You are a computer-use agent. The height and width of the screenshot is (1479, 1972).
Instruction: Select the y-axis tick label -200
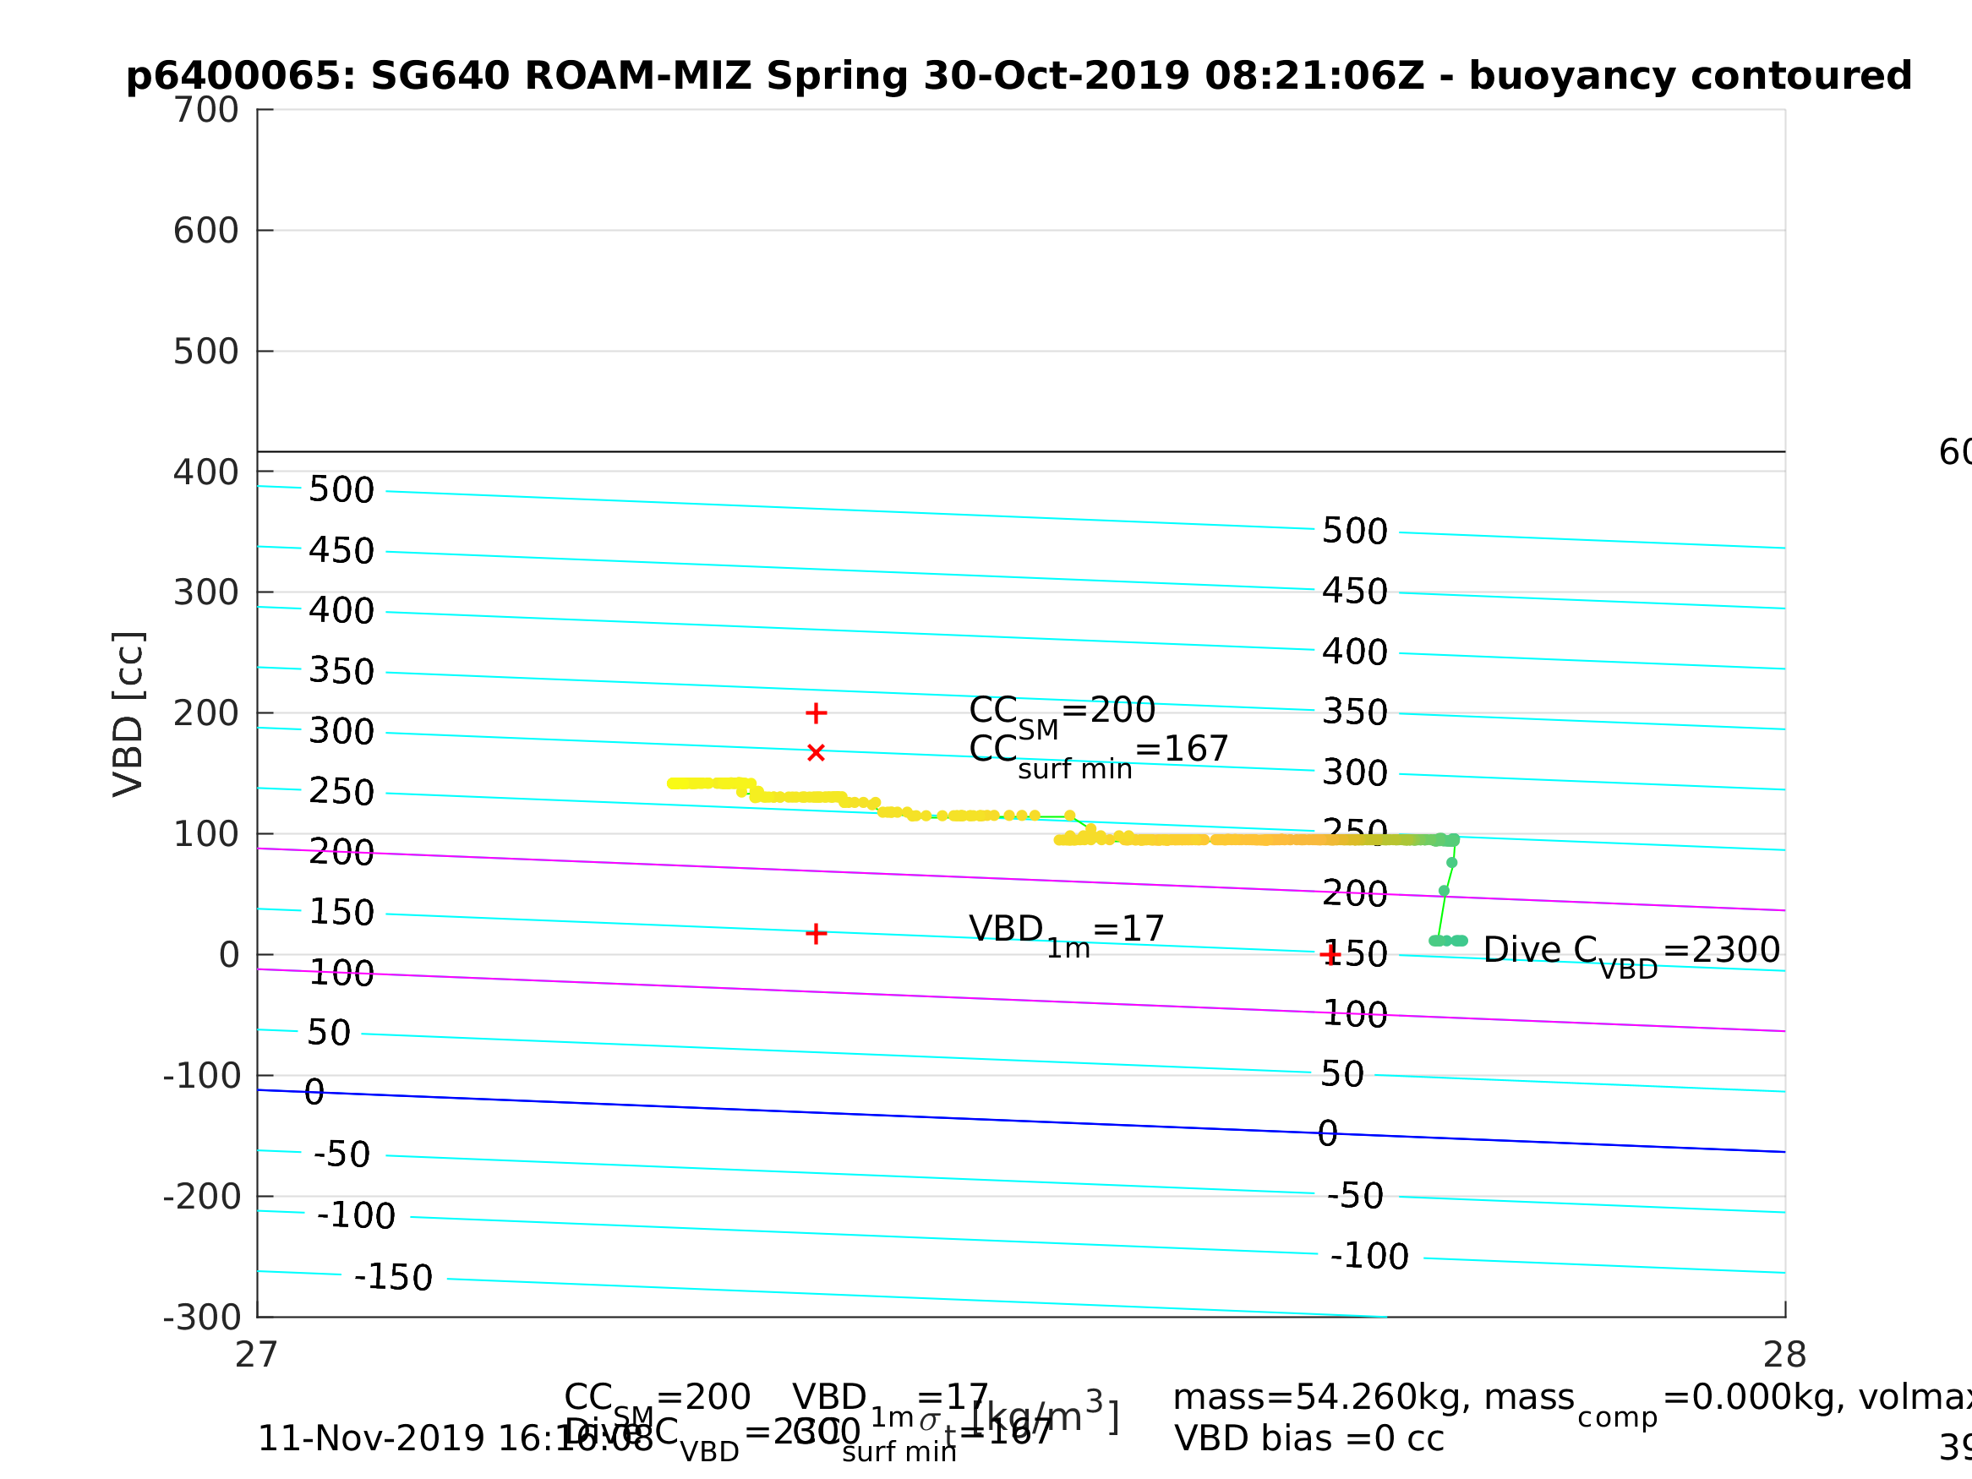[x=202, y=1197]
